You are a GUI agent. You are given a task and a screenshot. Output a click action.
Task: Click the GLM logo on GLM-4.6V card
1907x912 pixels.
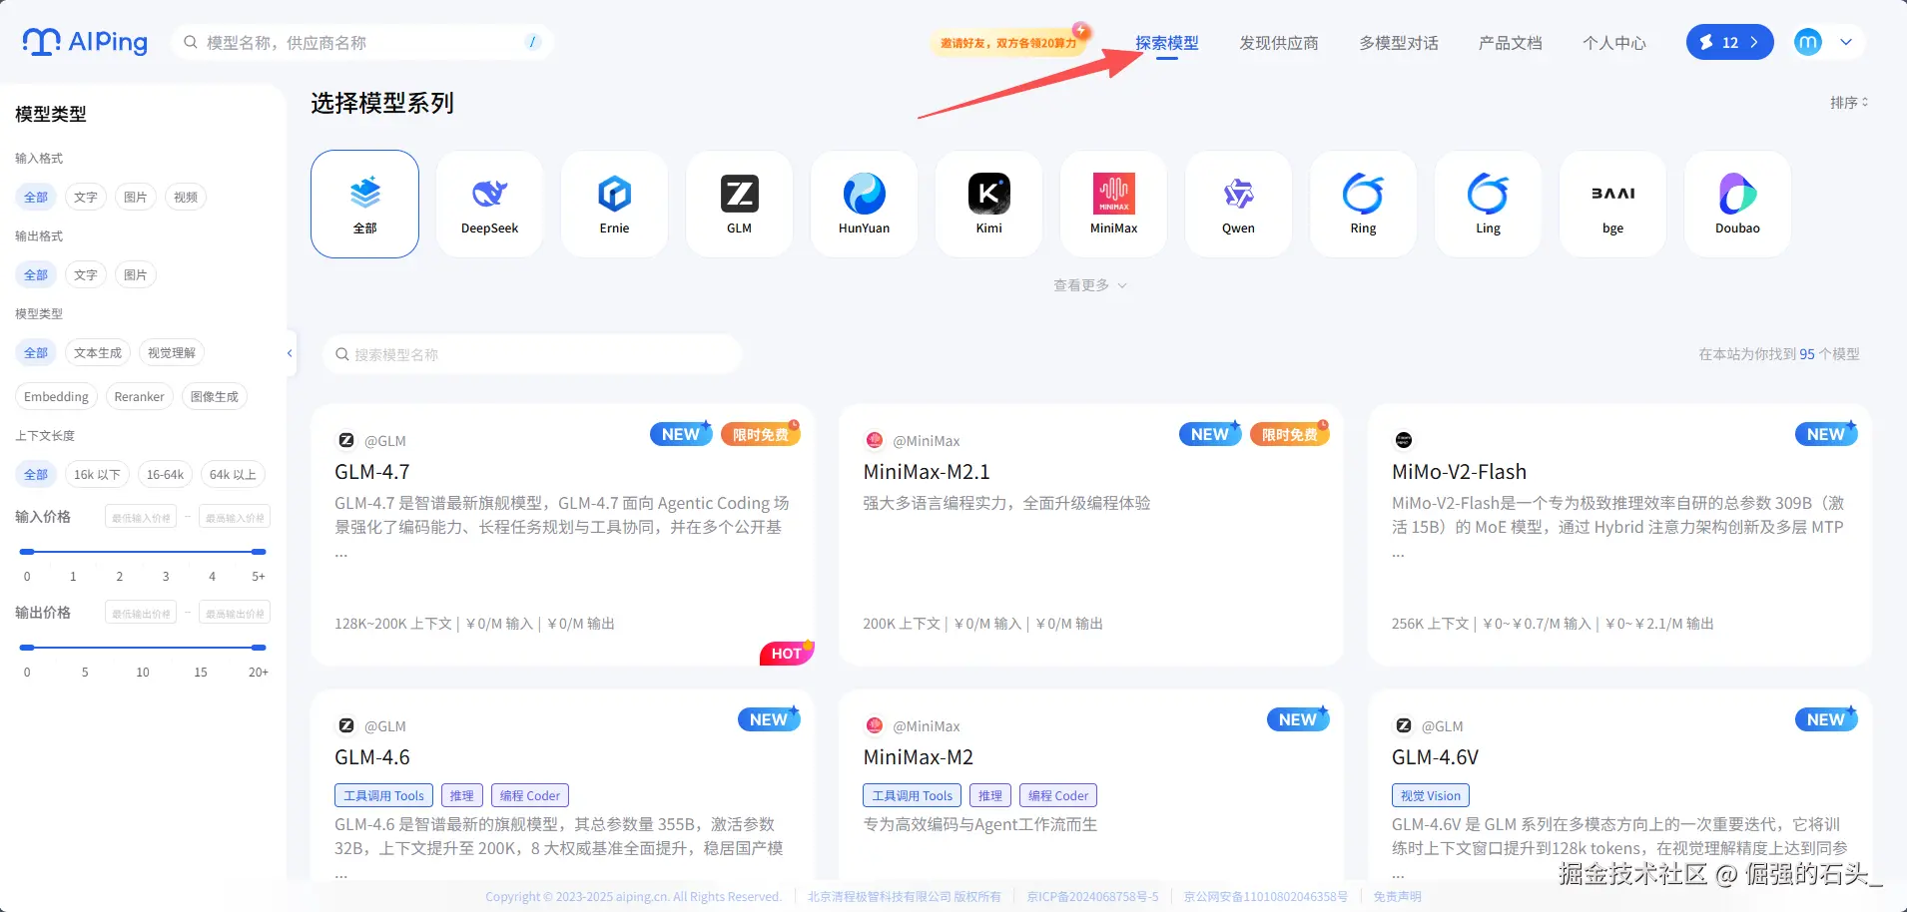[1404, 725]
